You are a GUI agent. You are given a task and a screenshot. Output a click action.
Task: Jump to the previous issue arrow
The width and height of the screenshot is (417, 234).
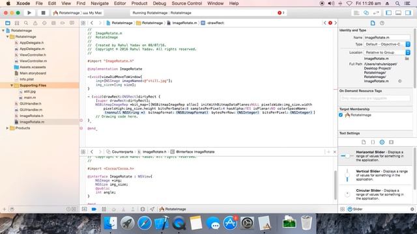tap(324, 23)
